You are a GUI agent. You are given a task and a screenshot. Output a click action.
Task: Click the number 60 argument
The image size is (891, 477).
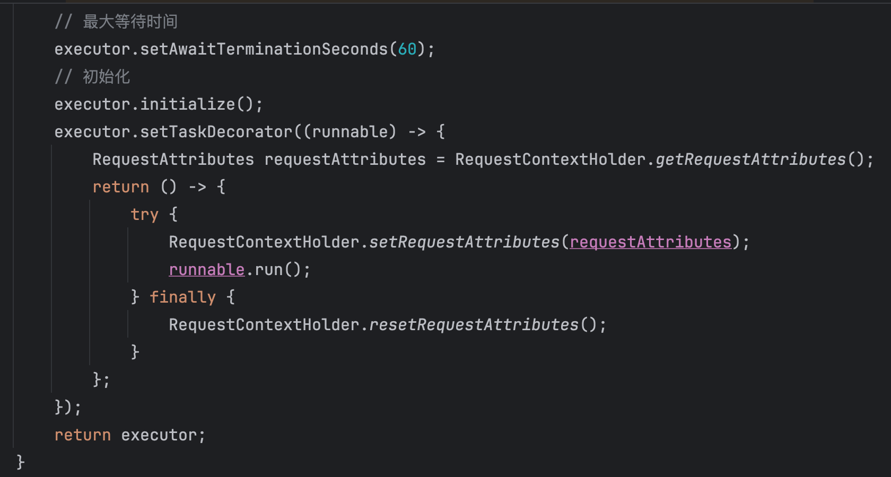point(407,49)
